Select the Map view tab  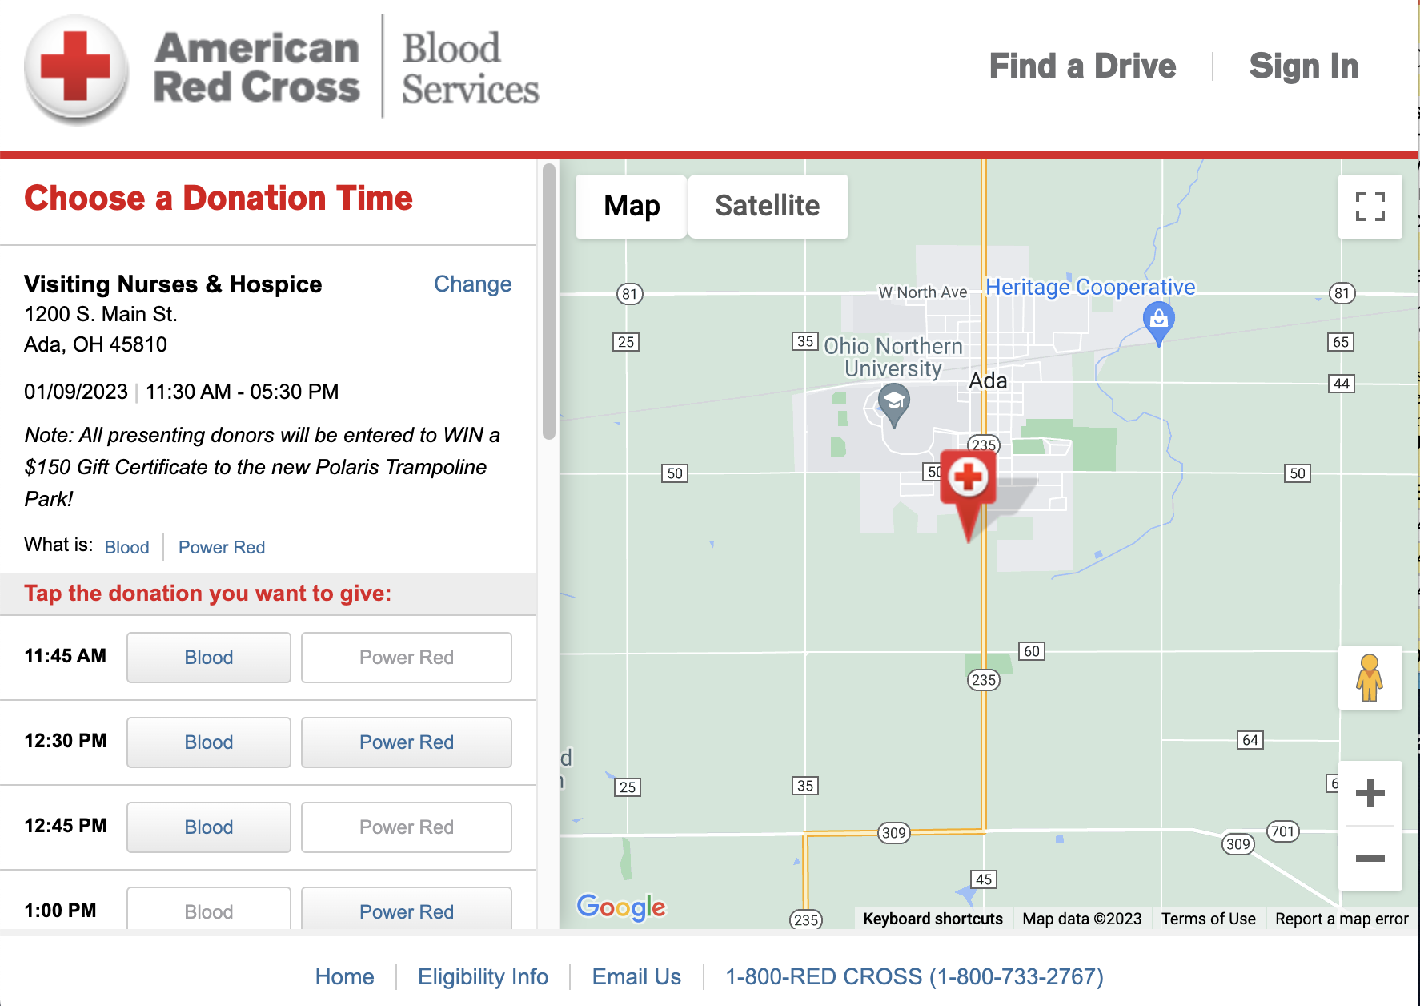(x=632, y=207)
